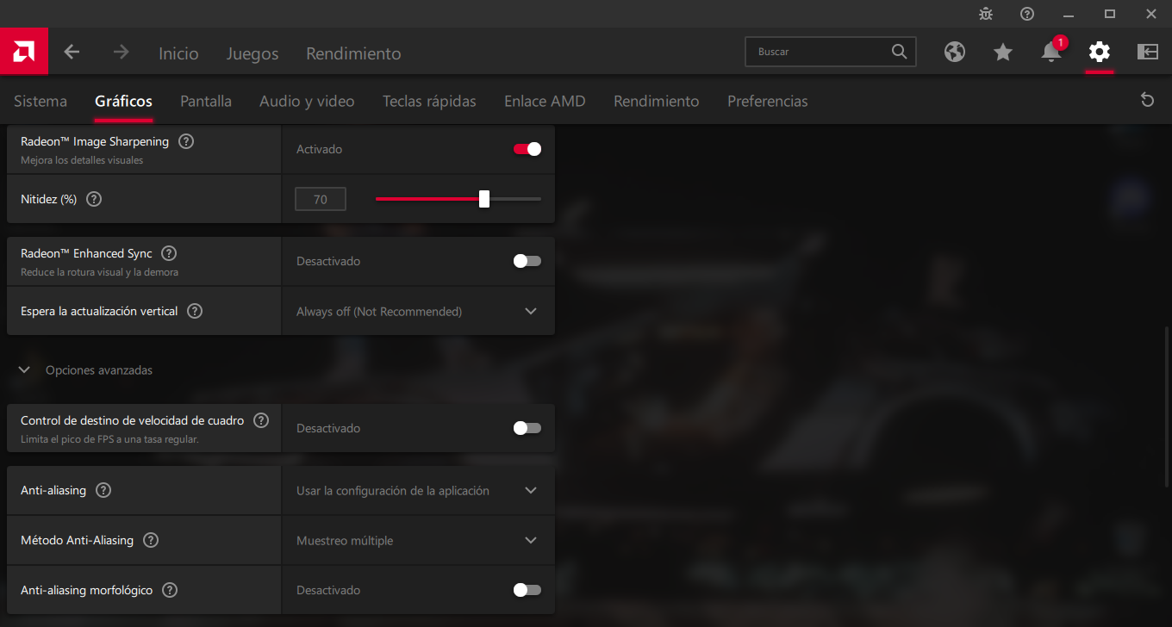Click the search magnifier icon
The height and width of the screenshot is (627, 1172).
tap(899, 52)
